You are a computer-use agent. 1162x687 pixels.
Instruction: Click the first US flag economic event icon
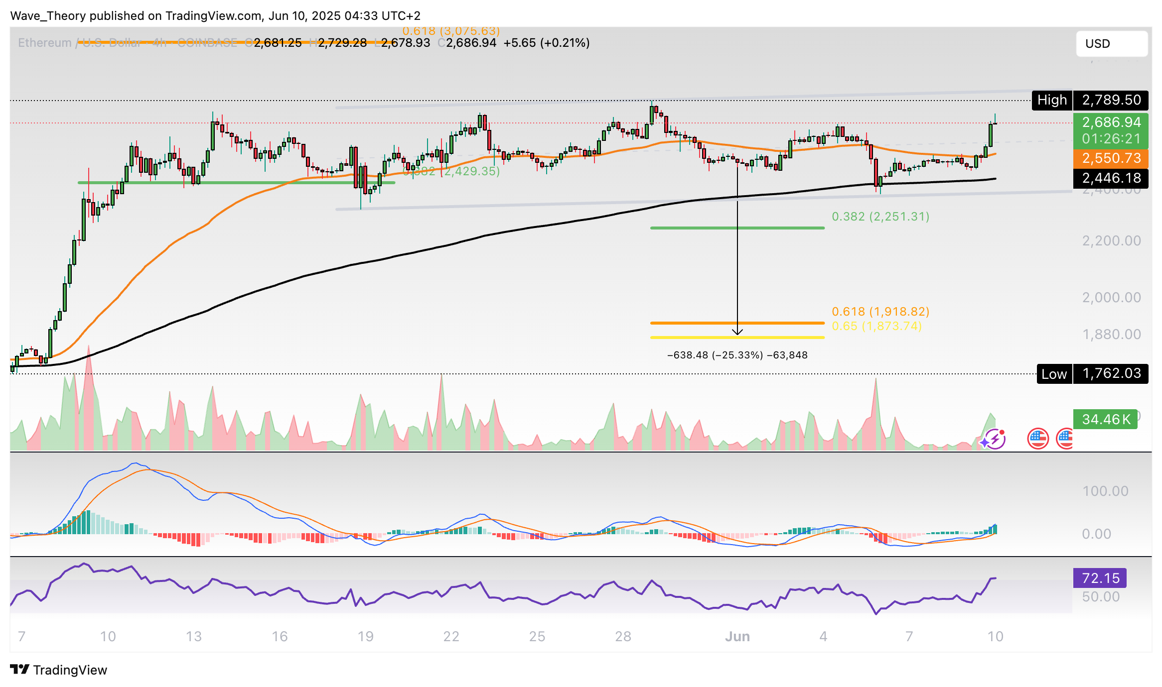coord(1038,439)
